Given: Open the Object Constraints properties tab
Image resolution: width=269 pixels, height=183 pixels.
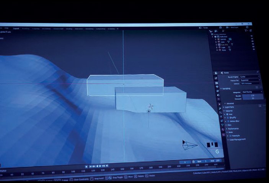Looking at the screenshot, I should pyautogui.click(x=222, y=121).
